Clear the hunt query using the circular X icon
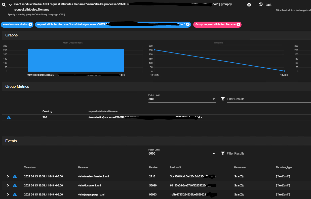 point(249,5)
